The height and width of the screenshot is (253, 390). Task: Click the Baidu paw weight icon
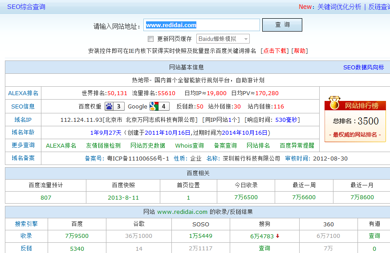pos(114,106)
